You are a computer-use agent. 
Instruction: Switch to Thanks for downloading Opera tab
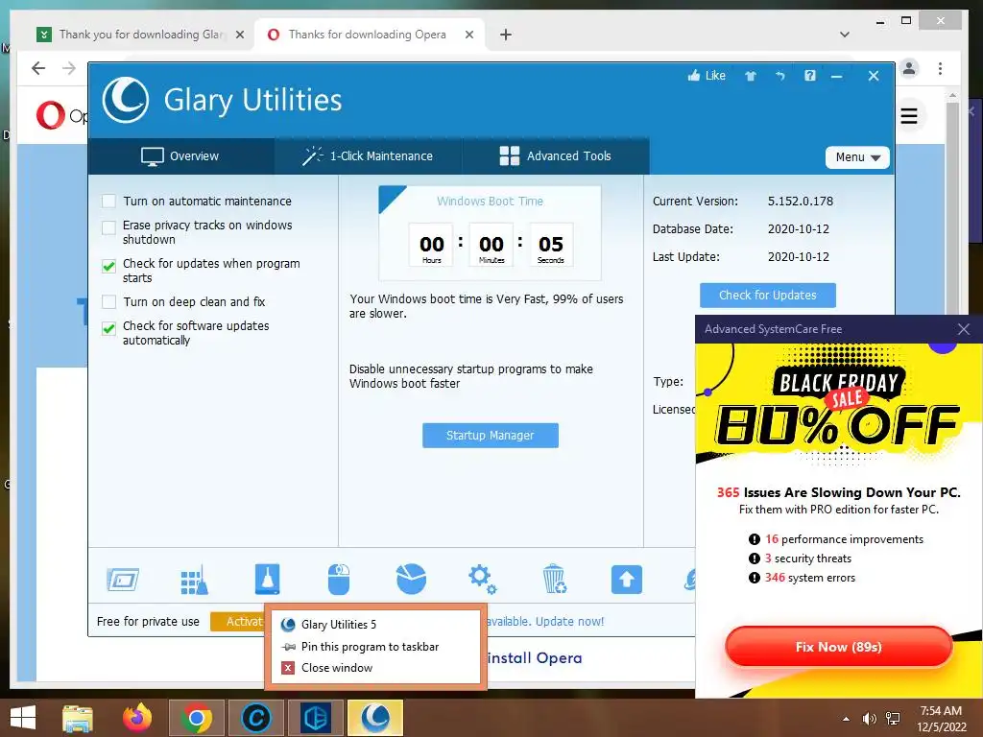[369, 35]
